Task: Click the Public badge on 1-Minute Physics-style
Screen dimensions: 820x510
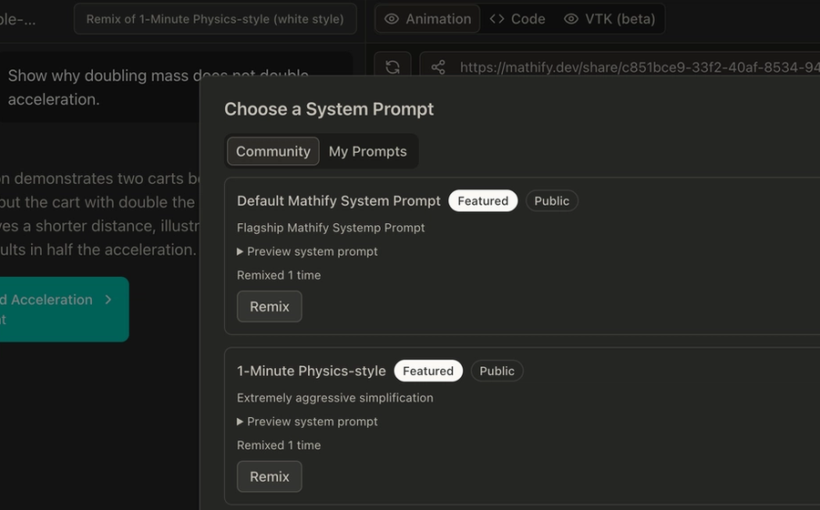Action: [x=497, y=371]
